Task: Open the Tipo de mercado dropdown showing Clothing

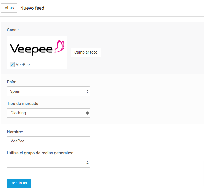Action: pyautogui.click(x=49, y=113)
